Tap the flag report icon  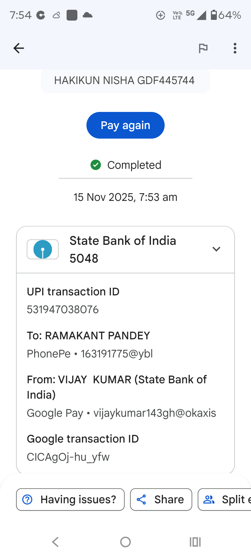click(x=203, y=48)
